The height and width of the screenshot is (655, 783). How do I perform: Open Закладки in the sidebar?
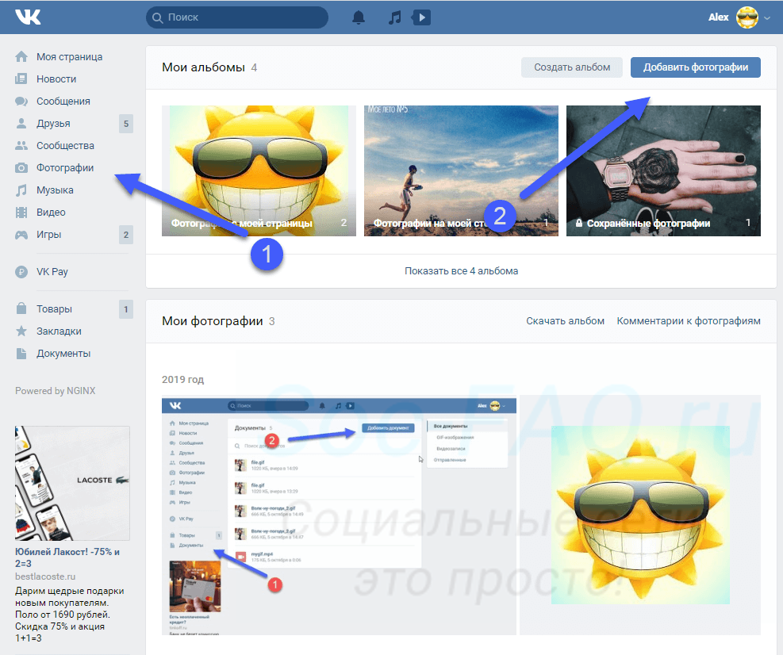click(x=59, y=331)
